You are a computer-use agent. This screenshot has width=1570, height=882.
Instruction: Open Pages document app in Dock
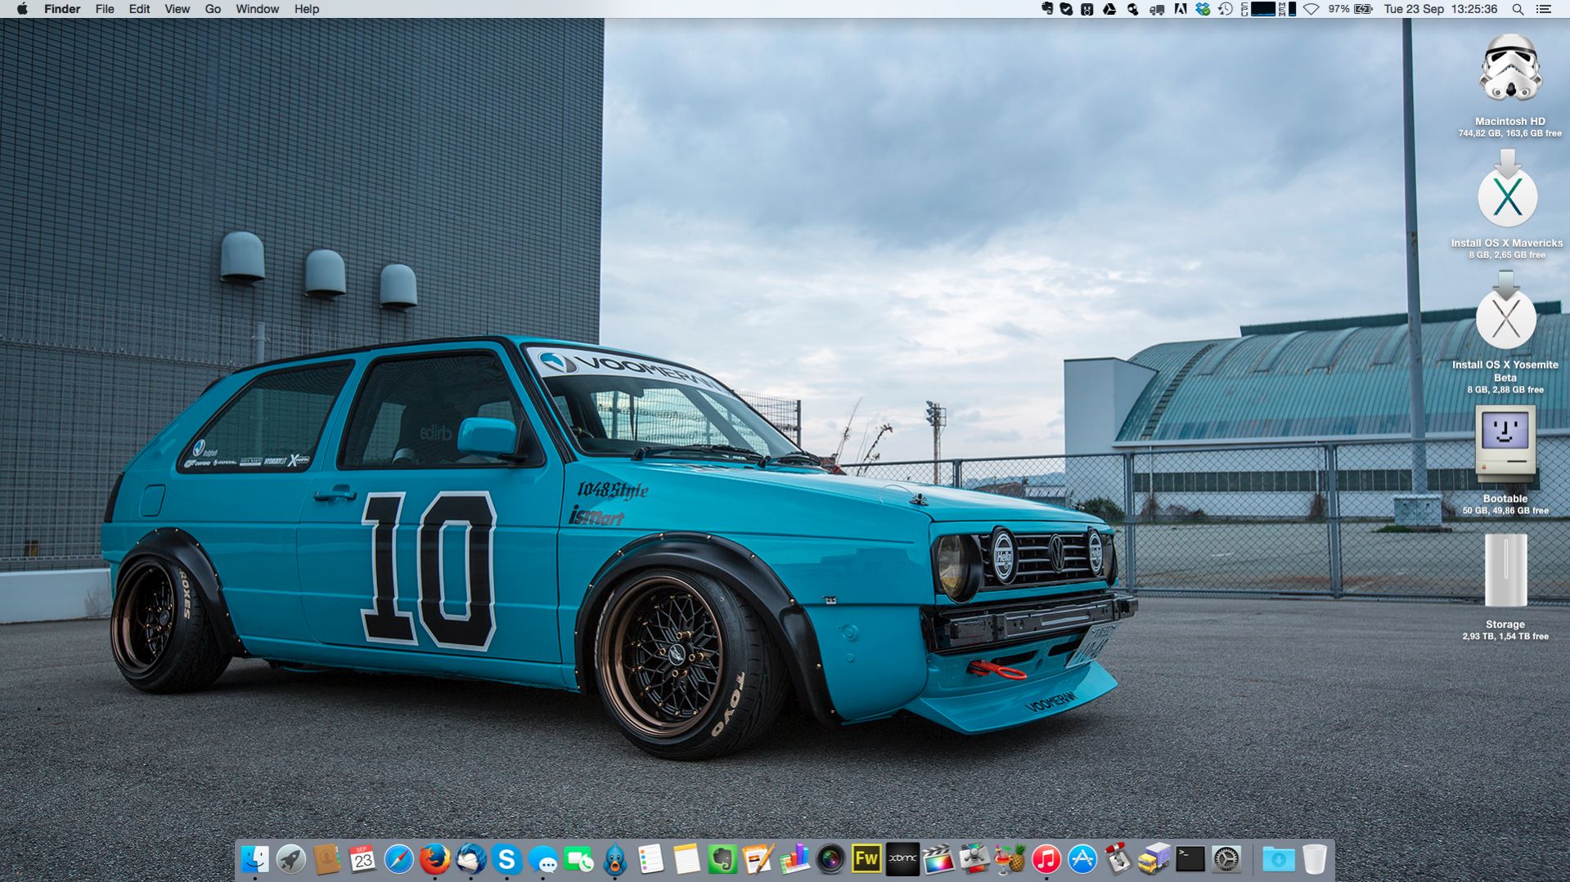[758, 859]
